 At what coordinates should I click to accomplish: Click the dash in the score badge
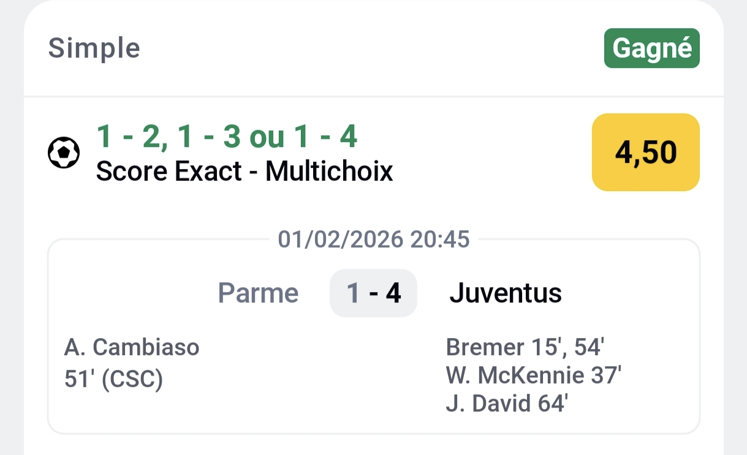click(x=373, y=293)
